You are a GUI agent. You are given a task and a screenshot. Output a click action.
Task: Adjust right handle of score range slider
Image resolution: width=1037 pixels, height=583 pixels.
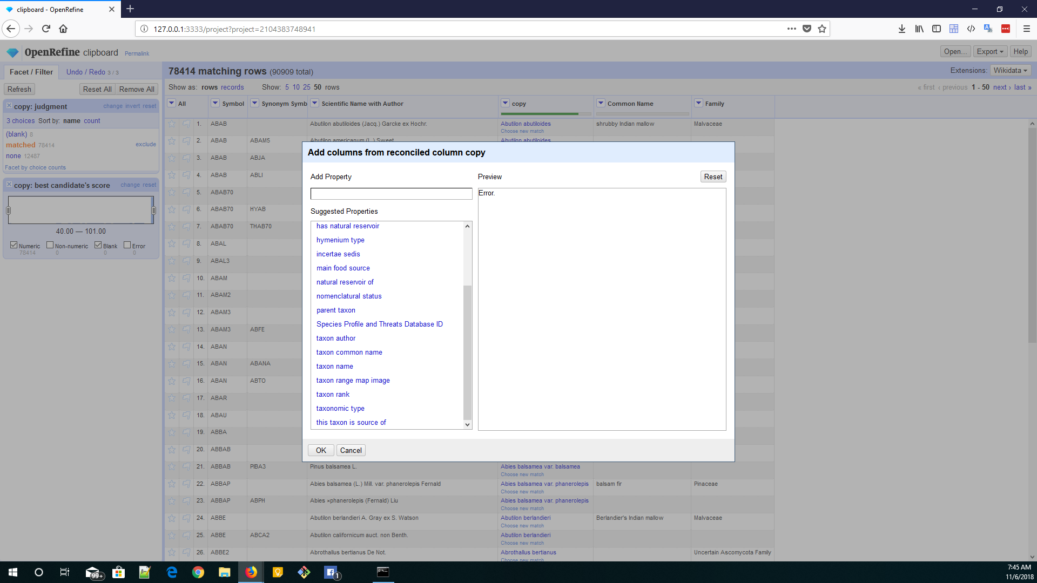point(154,210)
